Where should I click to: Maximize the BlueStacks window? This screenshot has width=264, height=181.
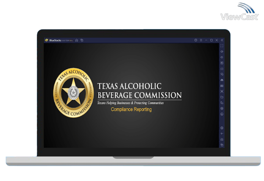tap(211, 40)
